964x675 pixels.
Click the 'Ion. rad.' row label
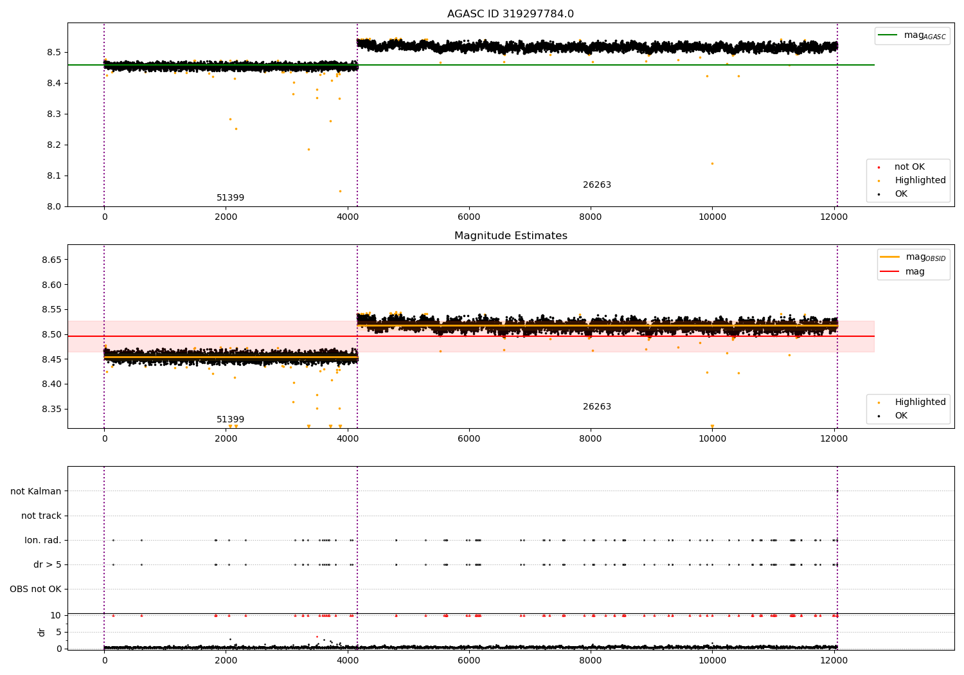(43, 541)
